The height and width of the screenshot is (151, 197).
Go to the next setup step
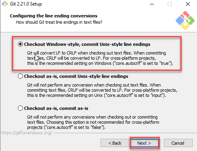pos(145,143)
